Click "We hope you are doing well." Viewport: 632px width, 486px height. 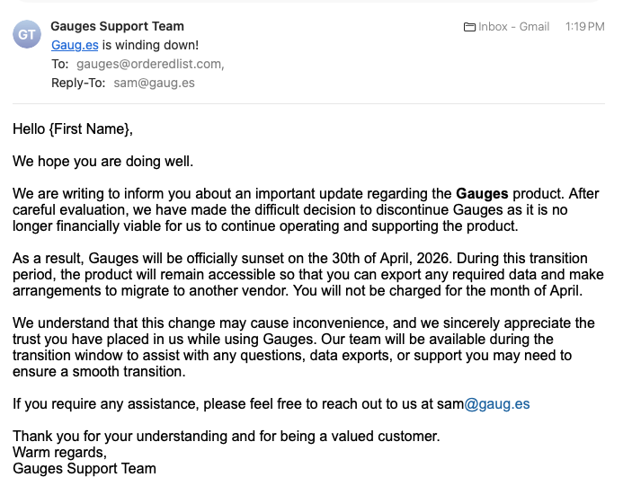tap(102, 162)
